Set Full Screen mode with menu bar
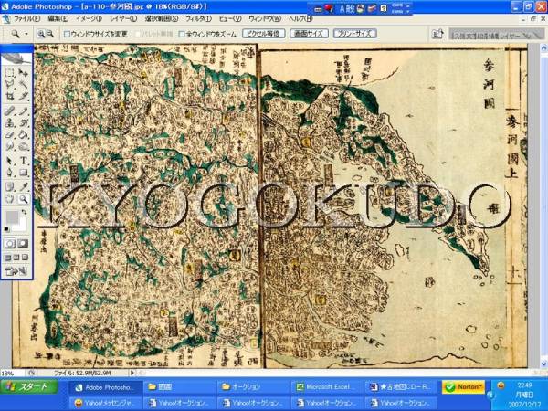548x411 pixels. pos(16,258)
